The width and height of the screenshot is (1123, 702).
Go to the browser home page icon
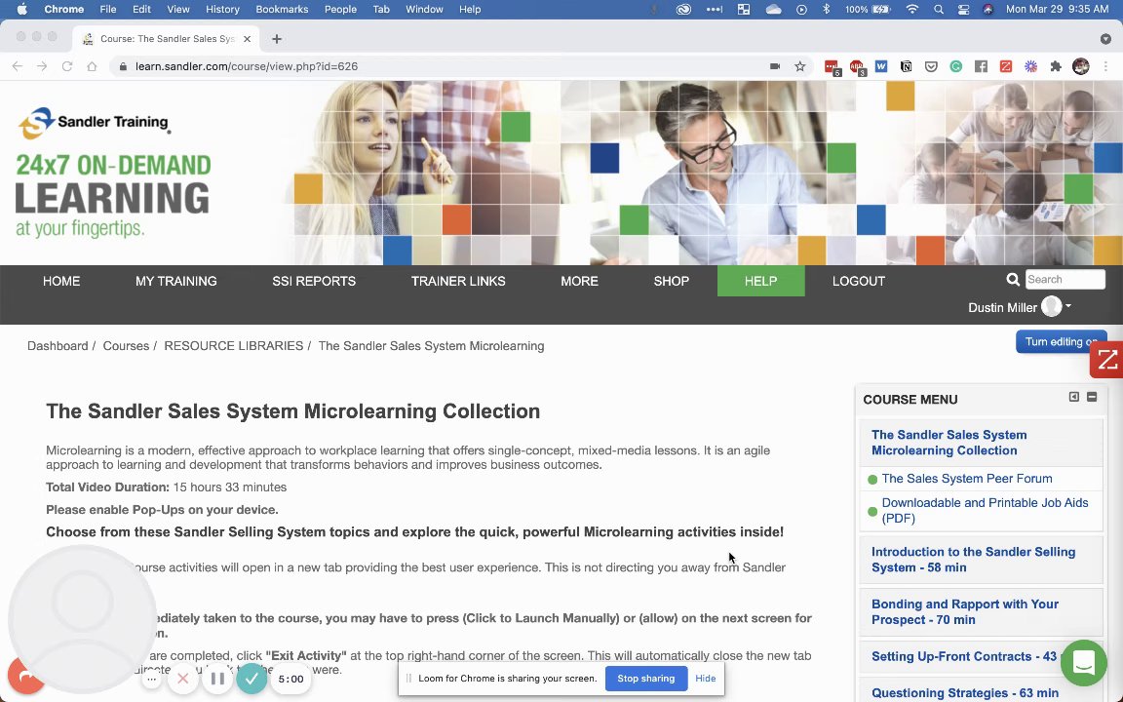point(92,66)
